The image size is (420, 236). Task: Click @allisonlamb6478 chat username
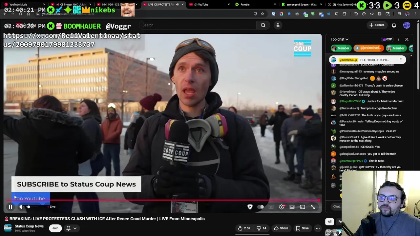click(351, 86)
